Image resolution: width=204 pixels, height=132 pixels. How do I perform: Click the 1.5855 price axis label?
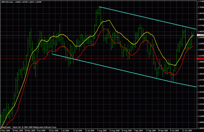[x=201, y=74]
